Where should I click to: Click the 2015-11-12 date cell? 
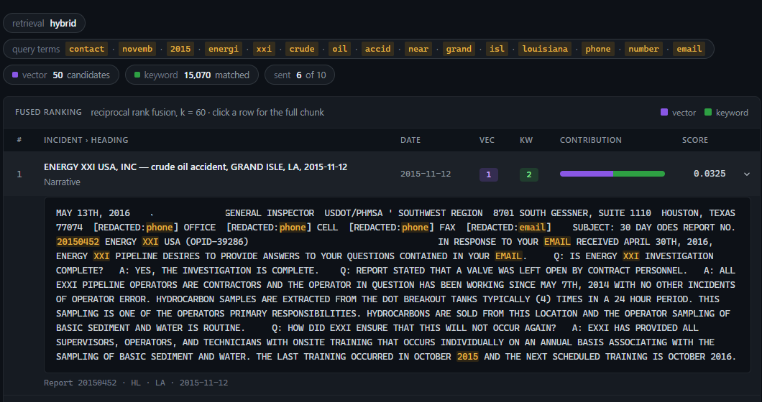click(426, 174)
